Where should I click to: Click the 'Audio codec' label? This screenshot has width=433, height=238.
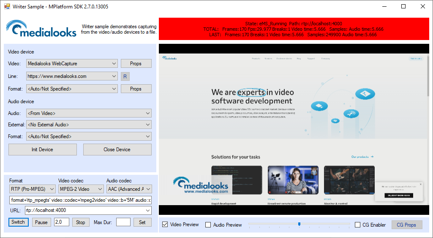119,181
